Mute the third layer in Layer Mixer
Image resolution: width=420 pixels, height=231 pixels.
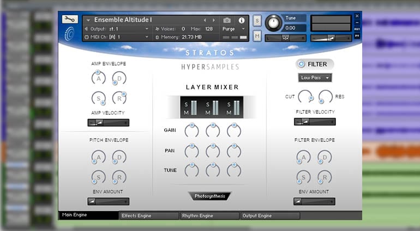tap(229, 113)
